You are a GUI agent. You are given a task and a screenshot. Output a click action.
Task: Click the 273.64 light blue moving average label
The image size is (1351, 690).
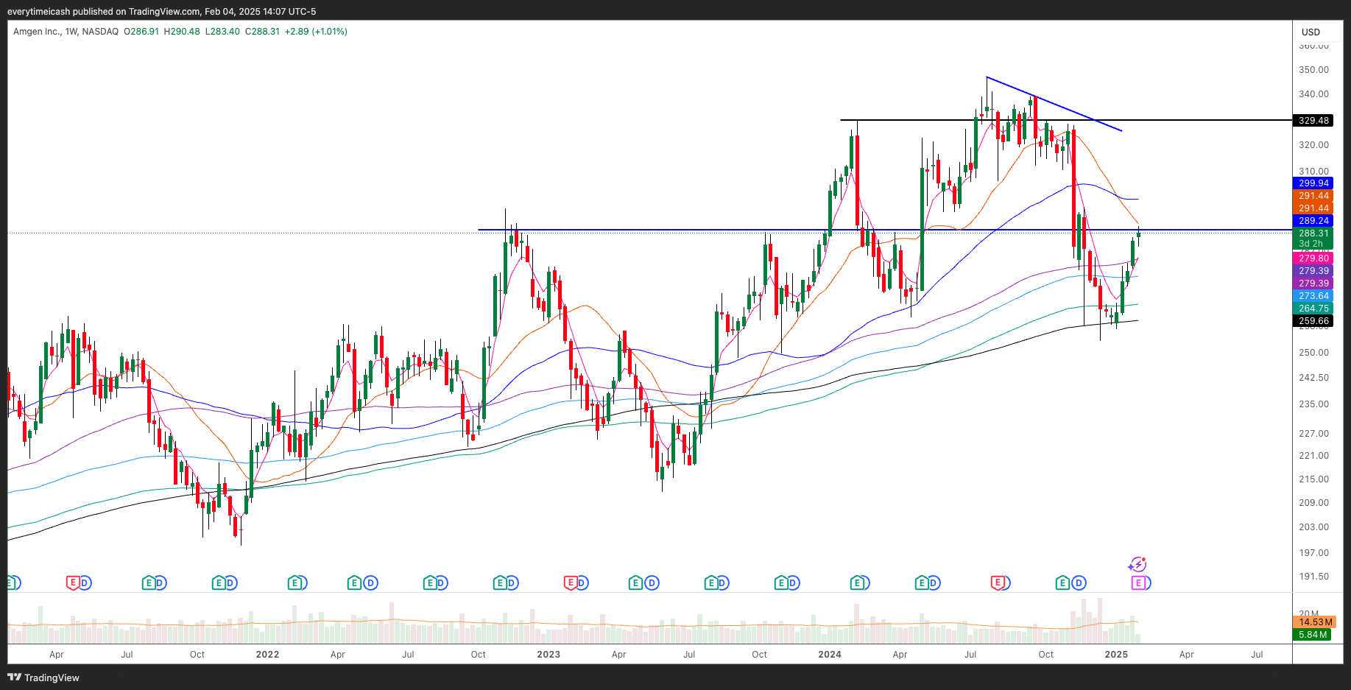[1313, 295]
